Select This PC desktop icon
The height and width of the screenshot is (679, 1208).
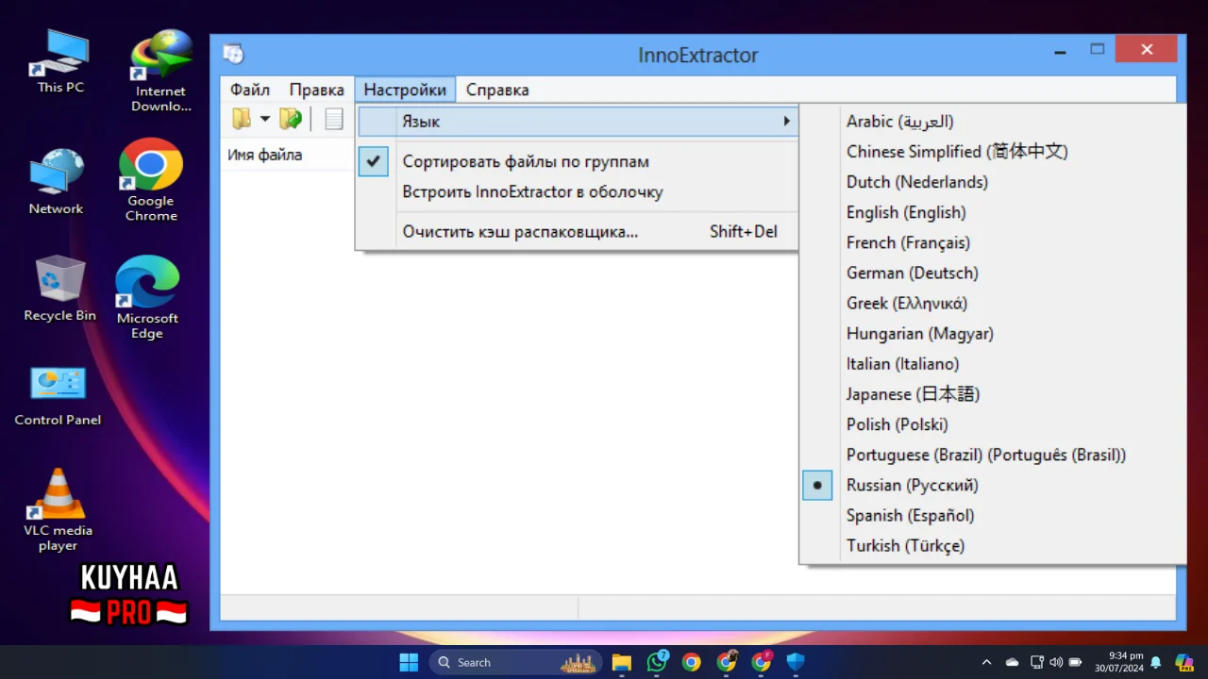tap(60, 61)
